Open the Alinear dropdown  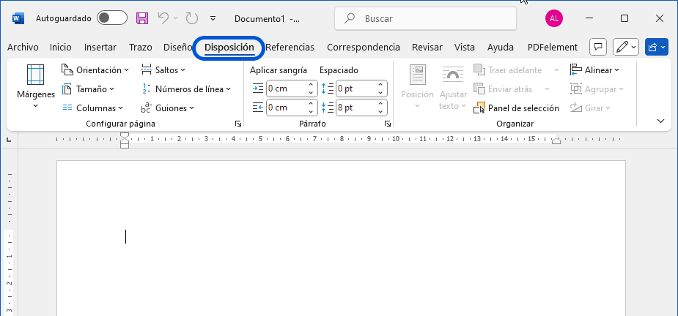pyautogui.click(x=594, y=70)
